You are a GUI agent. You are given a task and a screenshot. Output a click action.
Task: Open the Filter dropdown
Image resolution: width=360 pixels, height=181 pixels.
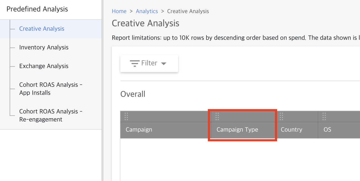click(x=149, y=64)
